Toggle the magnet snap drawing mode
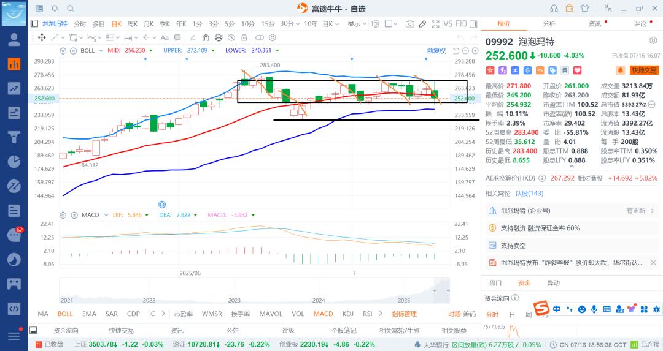663x351 pixels. click(x=206, y=37)
